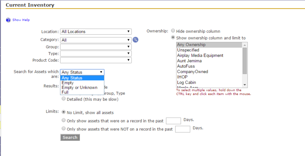Pick Empty or Unknown status option
The width and height of the screenshot is (305, 156).
[x=82, y=88]
